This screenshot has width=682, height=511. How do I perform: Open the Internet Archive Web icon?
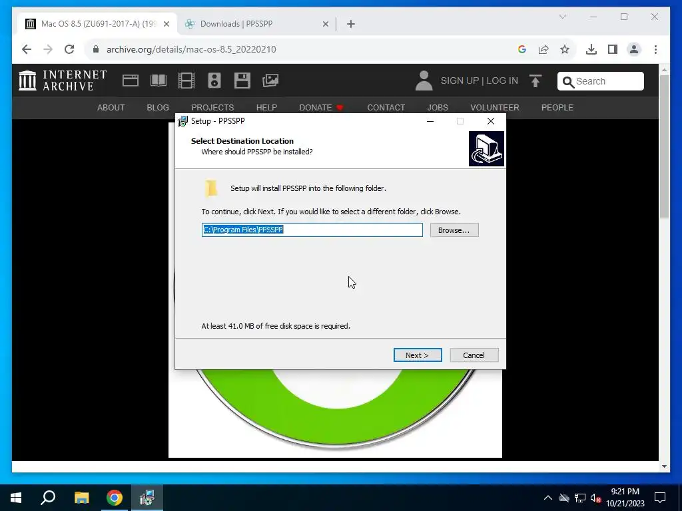click(130, 81)
